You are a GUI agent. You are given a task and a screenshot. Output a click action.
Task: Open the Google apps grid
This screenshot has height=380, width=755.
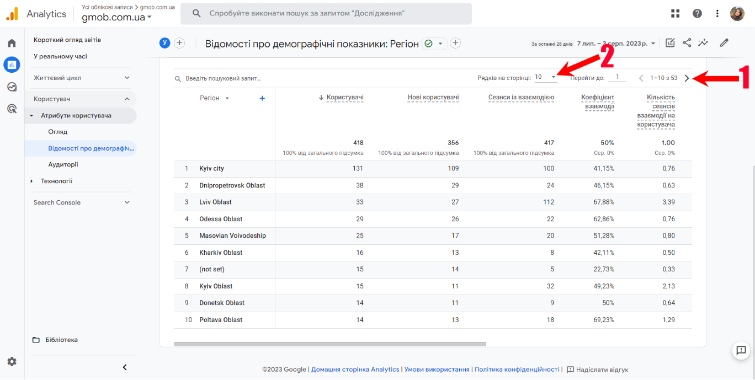click(675, 13)
